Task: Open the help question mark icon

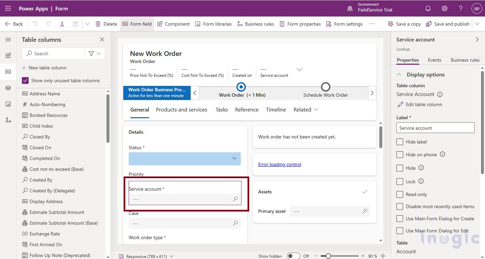Action: [461, 9]
